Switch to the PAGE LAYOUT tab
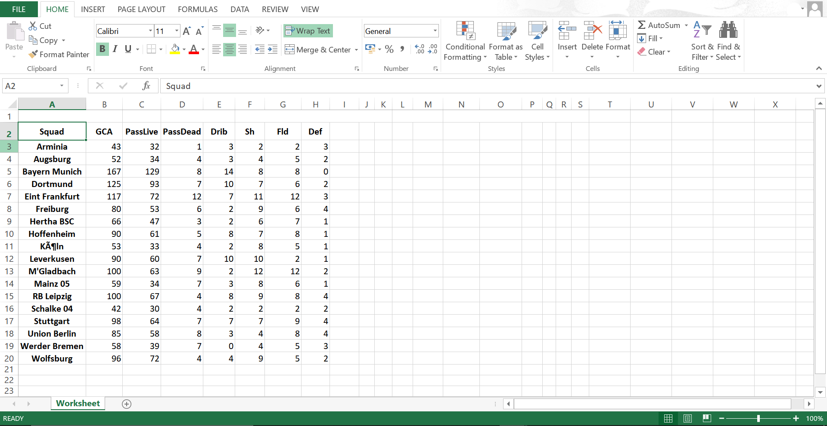Image resolution: width=827 pixels, height=426 pixels. pyautogui.click(x=141, y=9)
